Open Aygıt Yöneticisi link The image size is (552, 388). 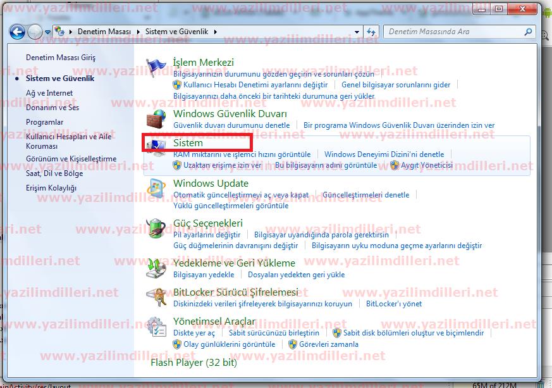[x=427, y=165]
